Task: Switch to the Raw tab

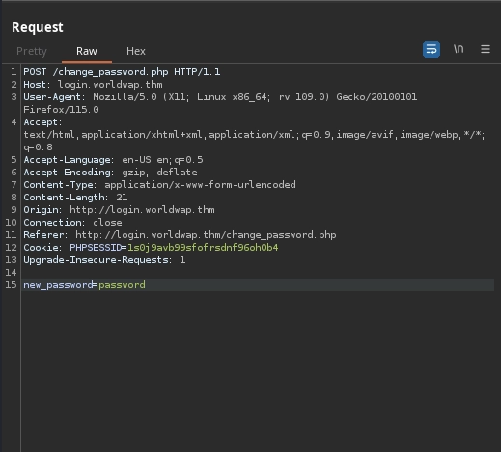Action: [87, 51]
